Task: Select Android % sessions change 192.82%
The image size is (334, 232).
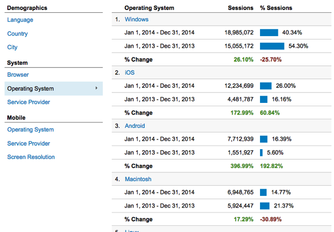Action: (x=272, y=166)
